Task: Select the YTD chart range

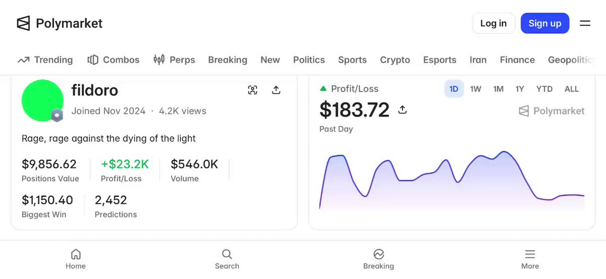Action: coord(544,89)
